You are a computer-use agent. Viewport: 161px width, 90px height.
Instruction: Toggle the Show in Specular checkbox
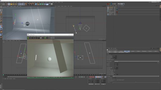[115, 72]
